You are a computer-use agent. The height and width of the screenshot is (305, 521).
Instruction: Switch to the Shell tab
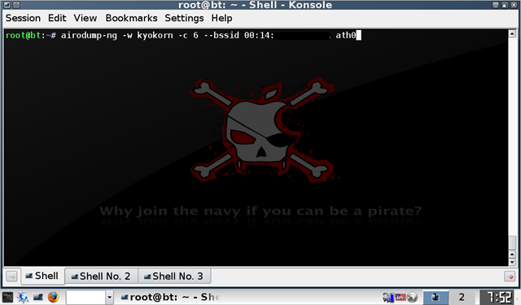point(42,276)
